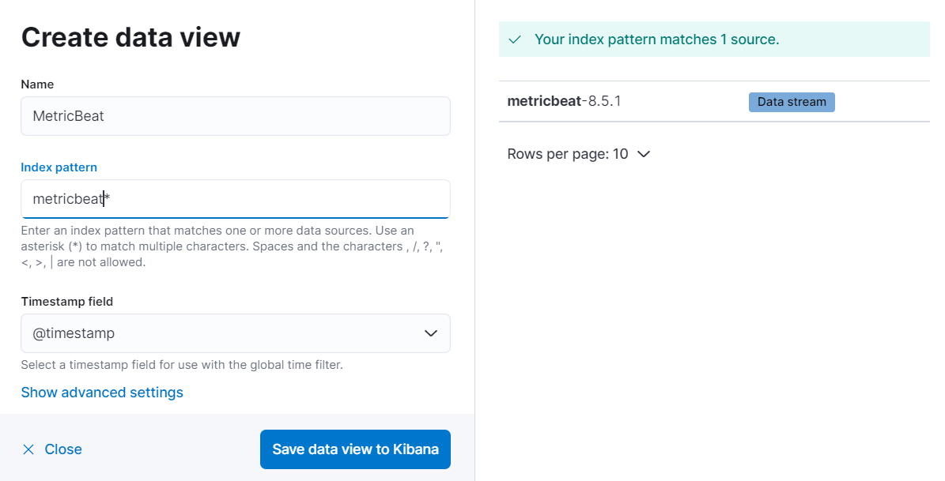Click the Create data view heading
945x481 pixels.
coord(130,37)
